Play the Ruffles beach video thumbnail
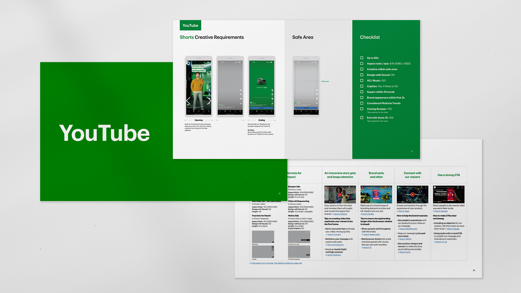521x293 pixels. pyautogui.click(x=376, y=195)
